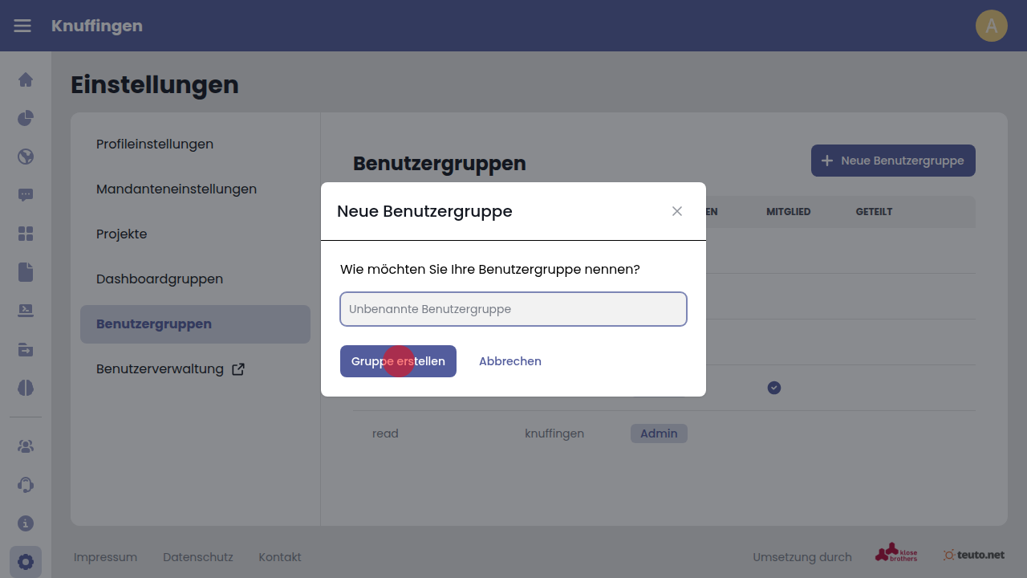This screenshot has width=1027, height=578.
Task: Open the dashboard grid sidebar icon
Action: [x=26, y=234]
